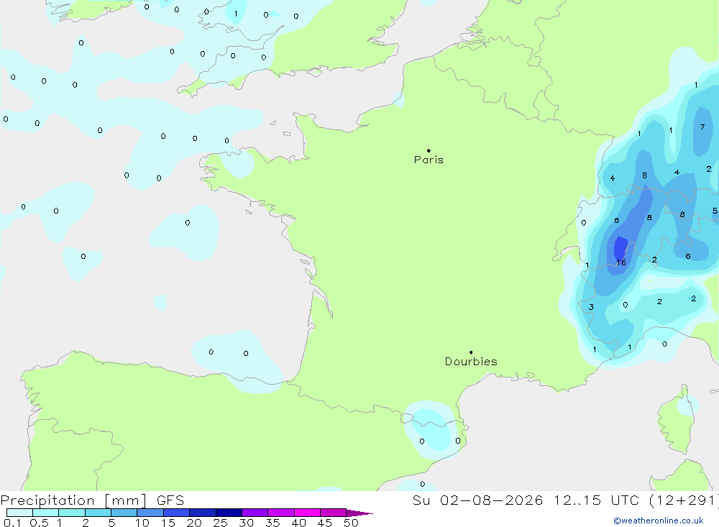Screen dimensions: 719x527
Task: Click the precipitation value 3 on map
Action: pyautogui.click(x=591, y=307)
